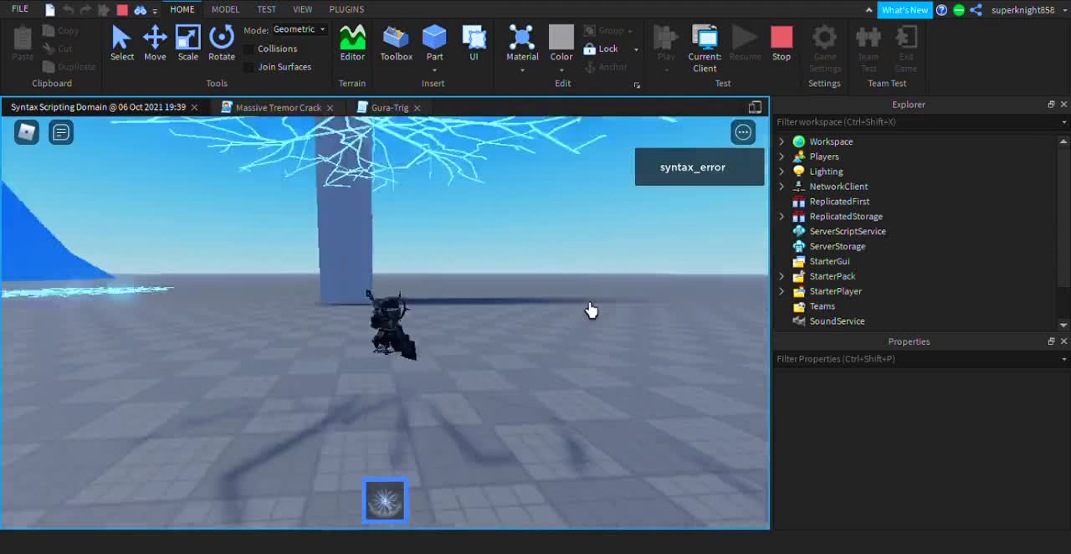Toggle the Lock tool
Screen dimensions: 1071x554
601,49
